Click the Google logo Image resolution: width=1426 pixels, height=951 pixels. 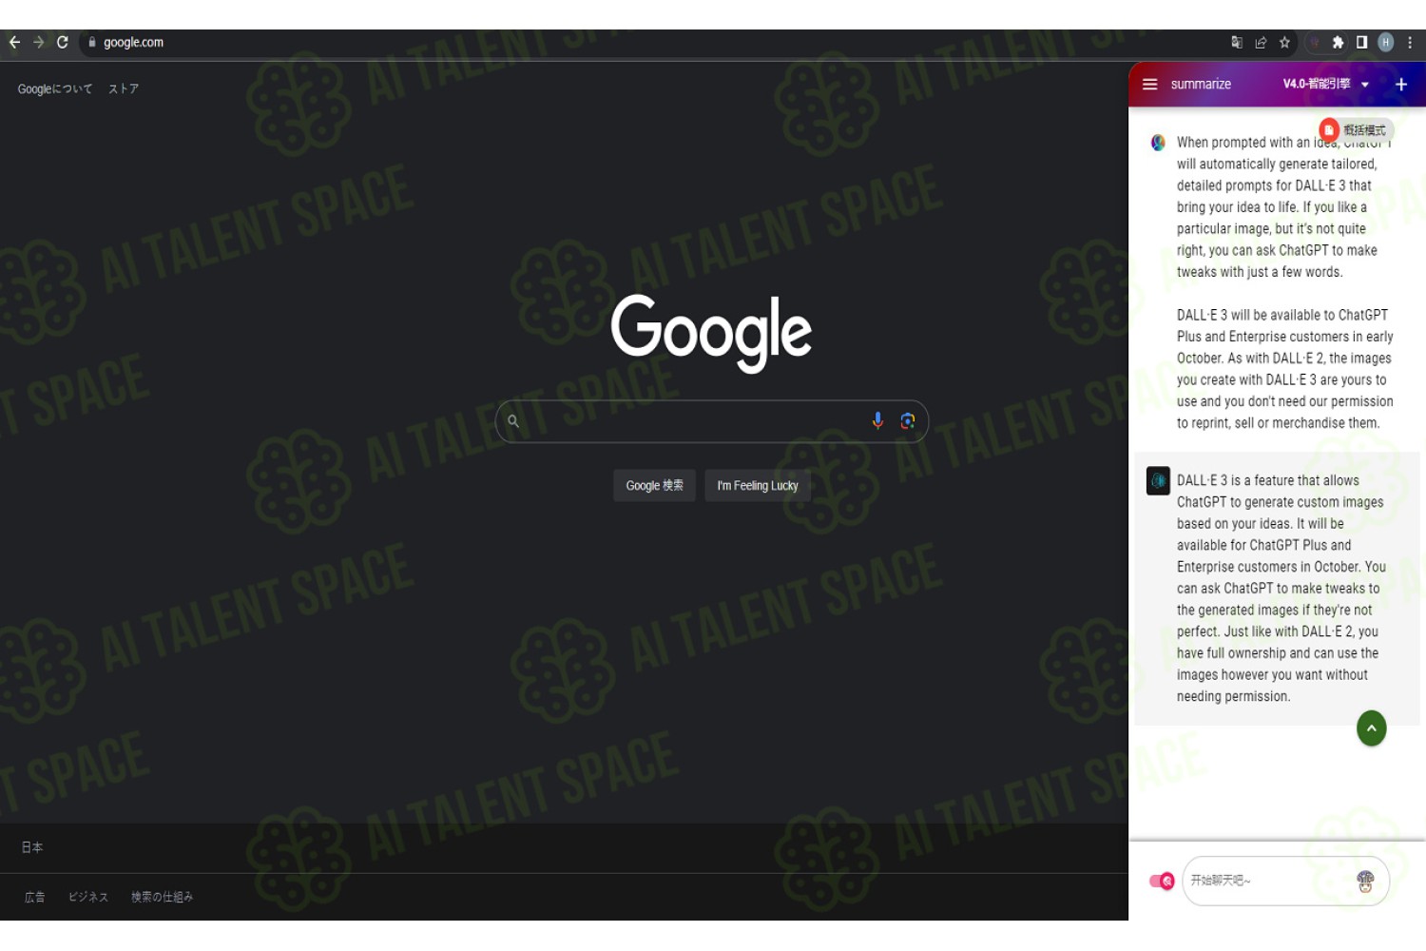click(711, 332)
